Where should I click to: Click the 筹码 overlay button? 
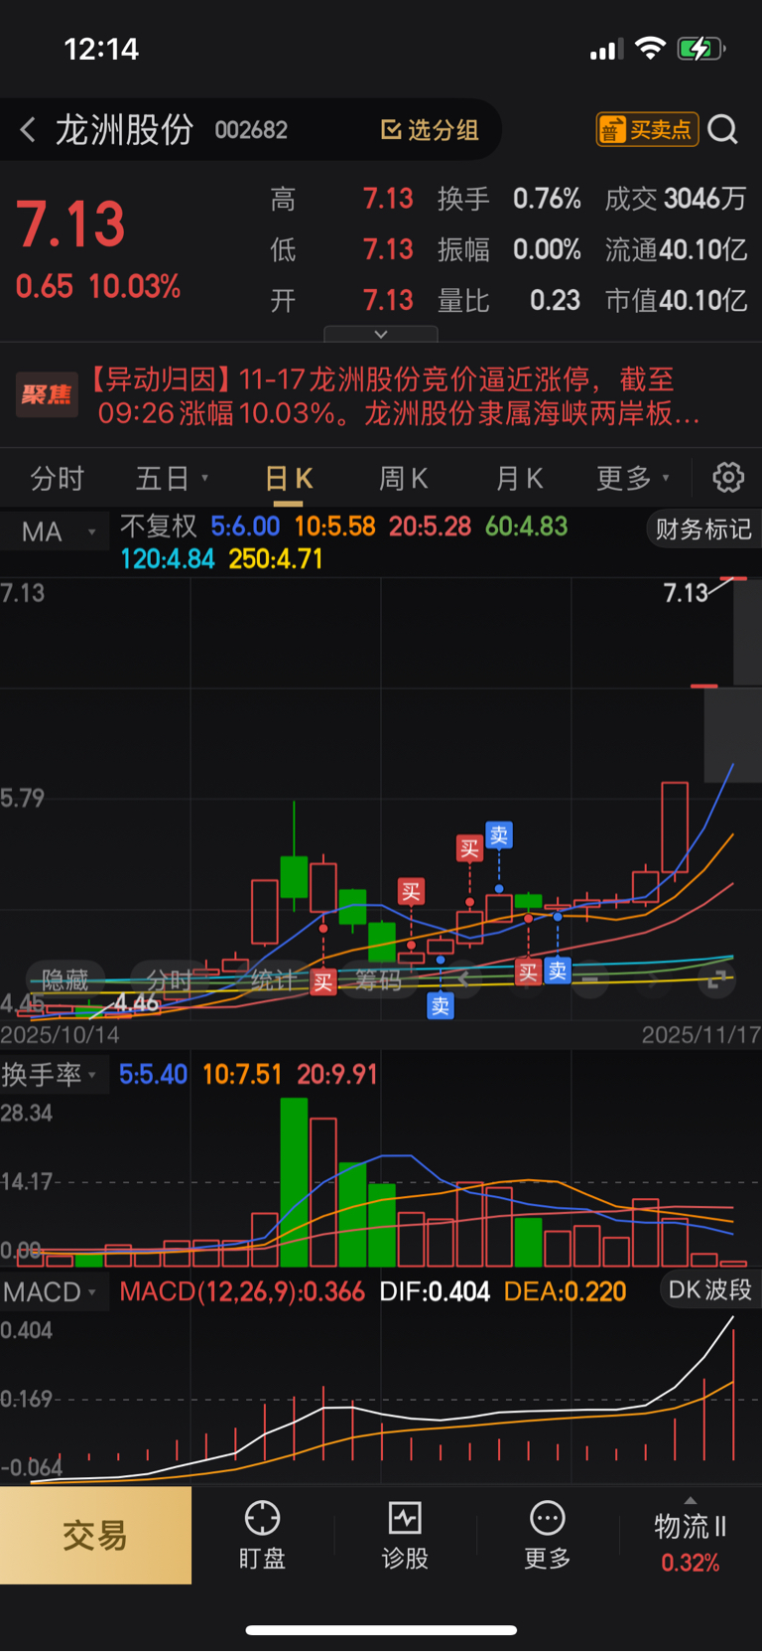(378, 980)
